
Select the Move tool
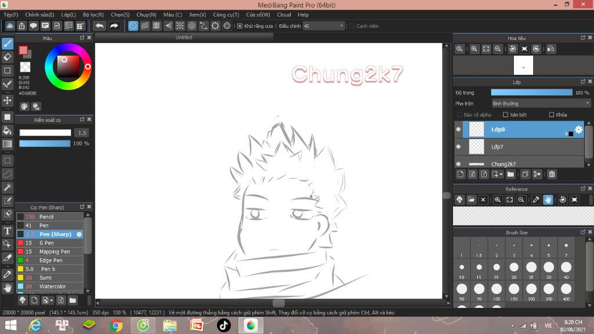coord(8,100)
